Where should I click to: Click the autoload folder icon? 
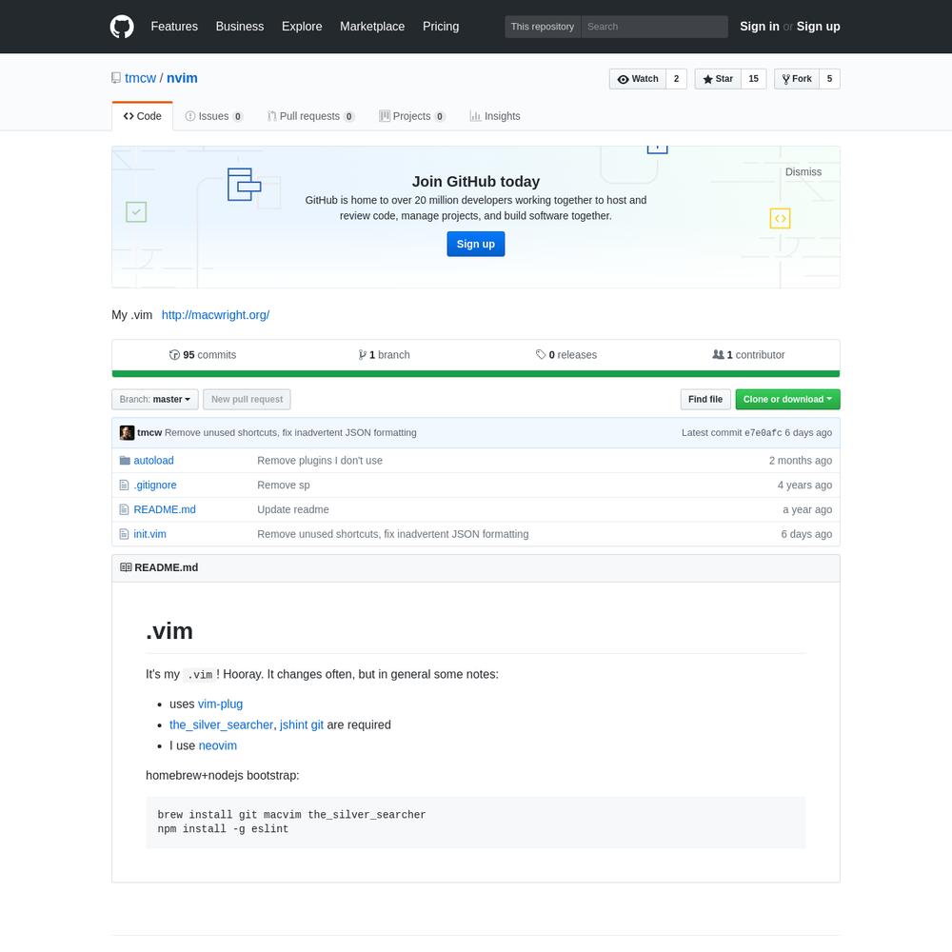[x=125, y=460]
